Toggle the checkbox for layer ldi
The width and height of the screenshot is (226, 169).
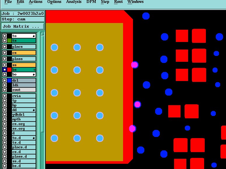click(x=5, y=85)
